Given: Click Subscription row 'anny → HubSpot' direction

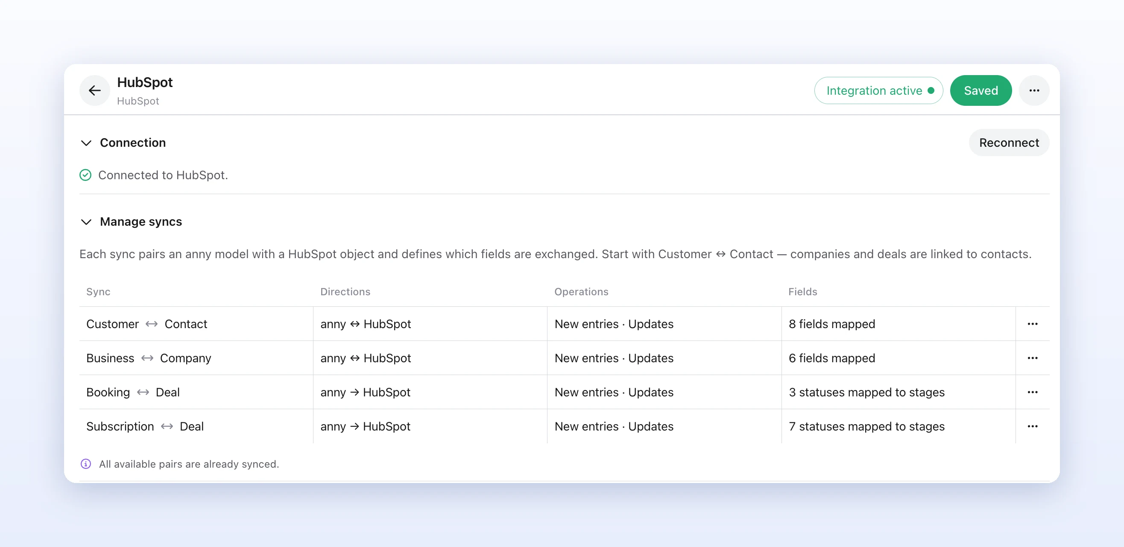Looking at the screenshot, I should click(365, 426).
